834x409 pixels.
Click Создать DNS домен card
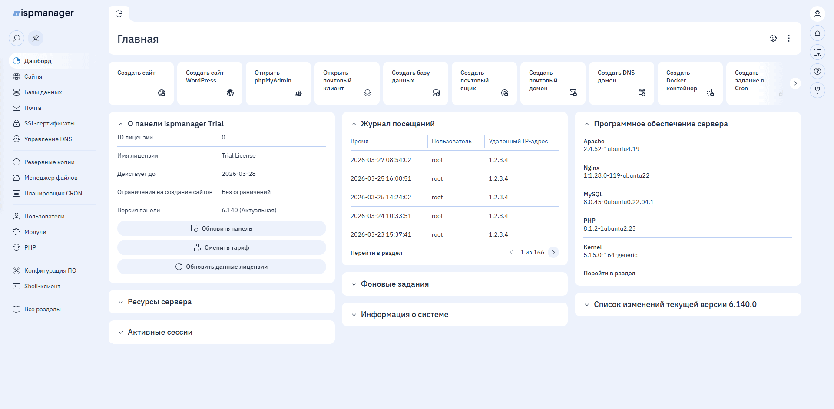tap(622, 83)
